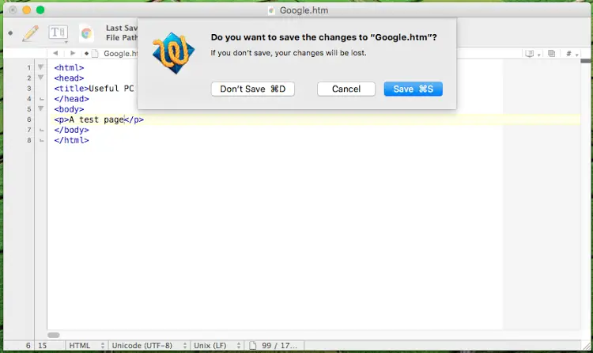Image resolution: width=593 pixels, height=353 pixels.
Task: Open the Google.htm navigation bar item
Action: [120, 53]
